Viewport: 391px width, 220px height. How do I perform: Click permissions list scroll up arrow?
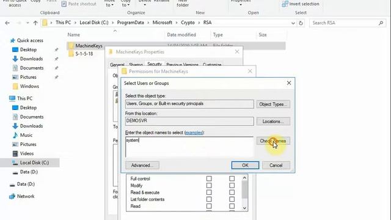click(x=244, y=178)
